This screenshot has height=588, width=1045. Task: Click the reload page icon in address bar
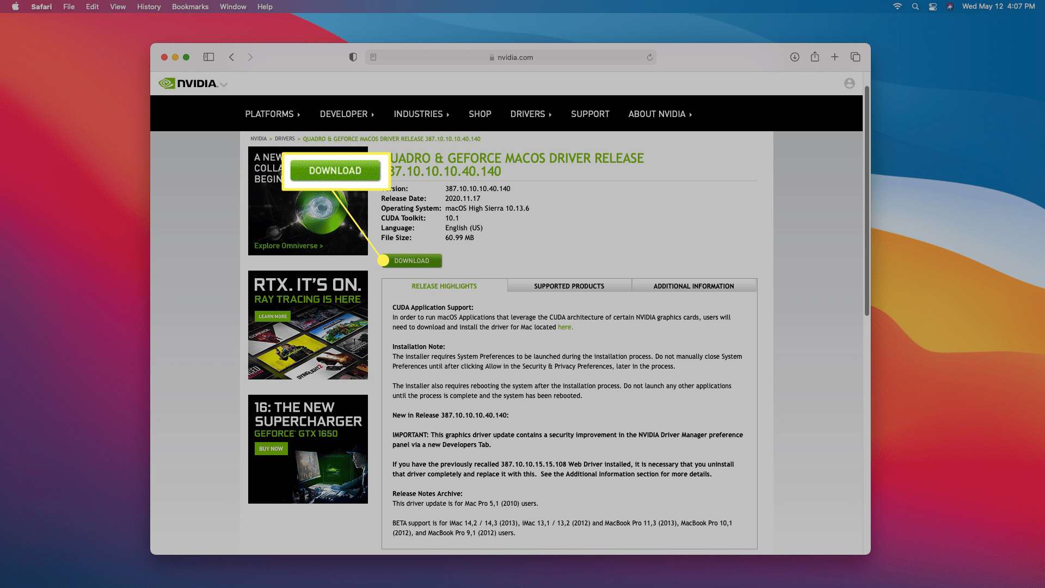(649, 57)
